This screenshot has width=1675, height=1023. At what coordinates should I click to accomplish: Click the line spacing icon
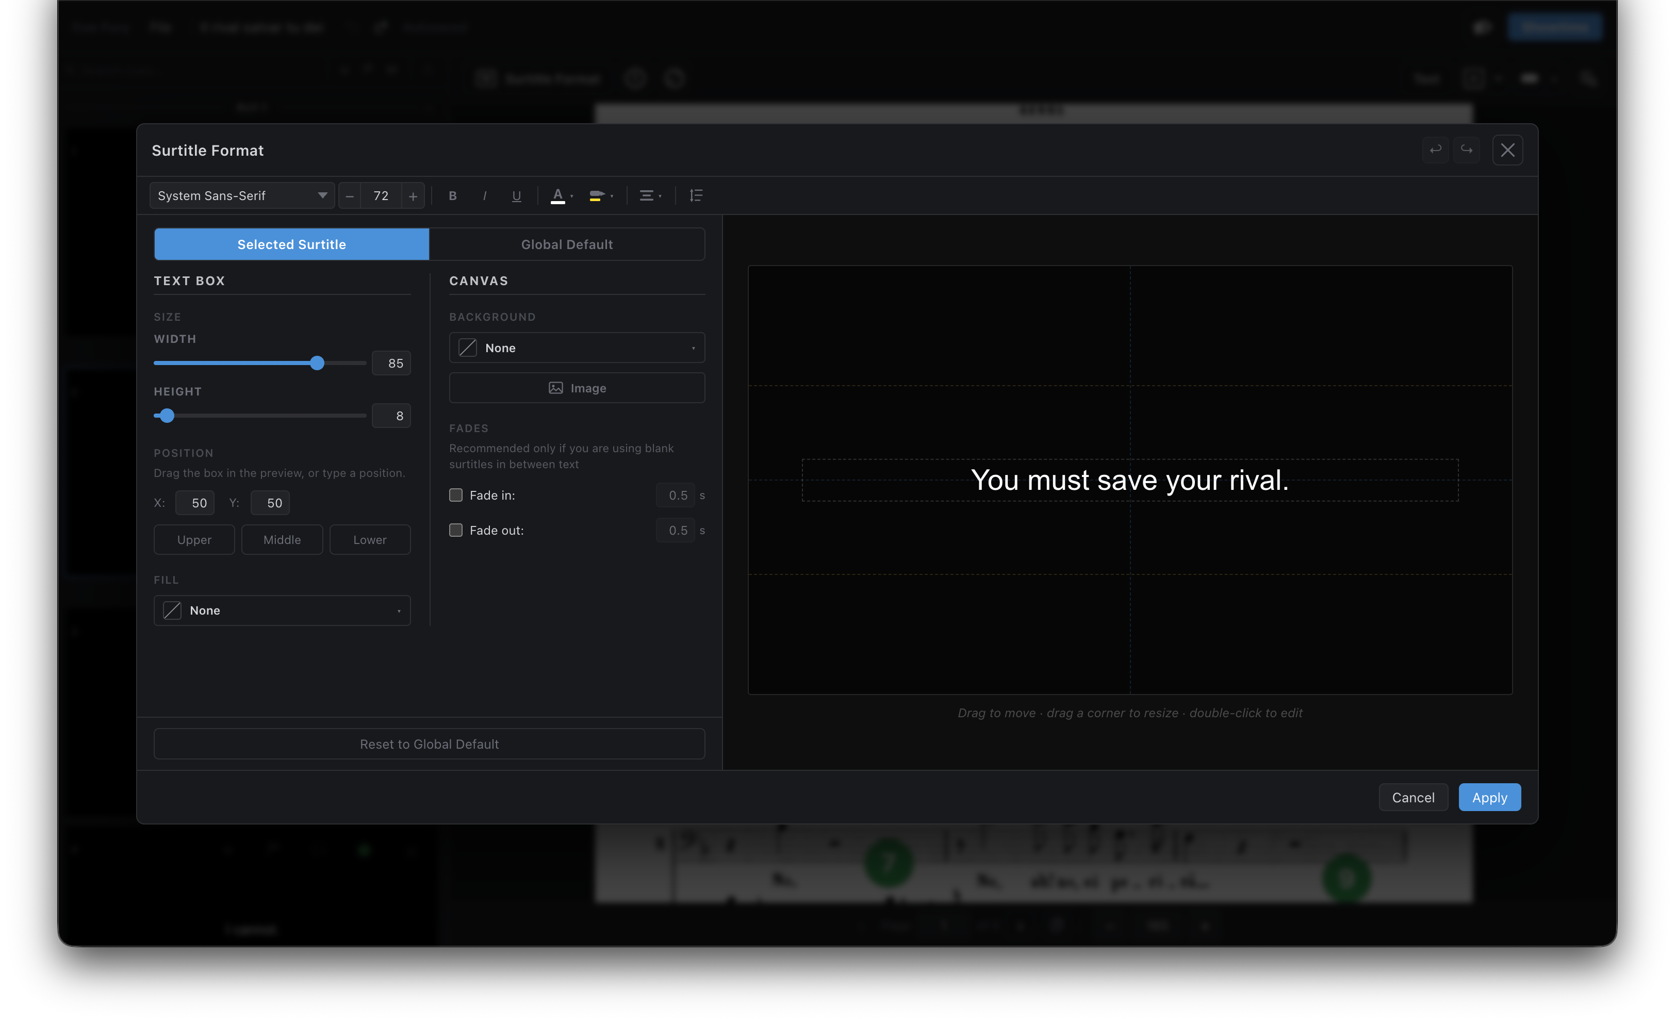tap(695, 196)
